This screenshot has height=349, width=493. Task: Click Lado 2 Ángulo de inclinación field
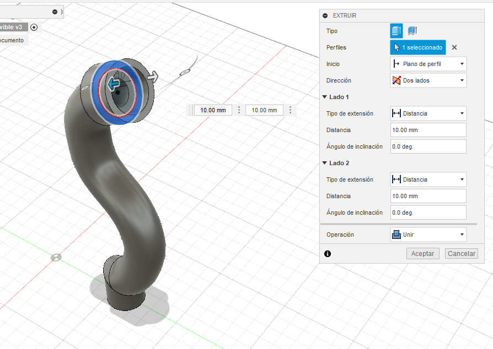428,212
